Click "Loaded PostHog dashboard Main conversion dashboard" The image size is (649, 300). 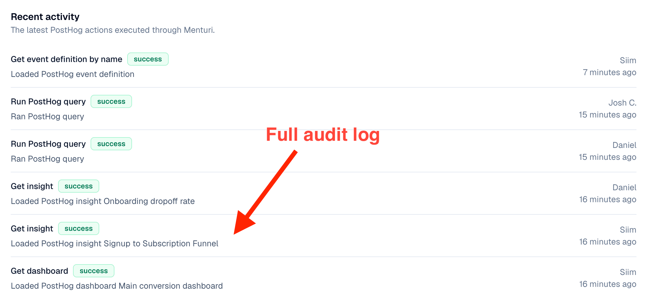coord(117,286)
